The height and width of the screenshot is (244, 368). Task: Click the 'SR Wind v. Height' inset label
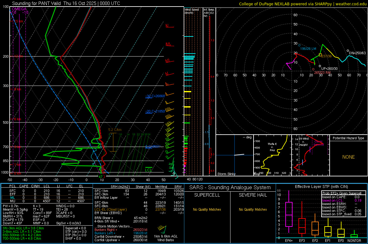tap(304, 142)
